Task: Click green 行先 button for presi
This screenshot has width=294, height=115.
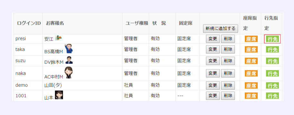Action: 272,39
